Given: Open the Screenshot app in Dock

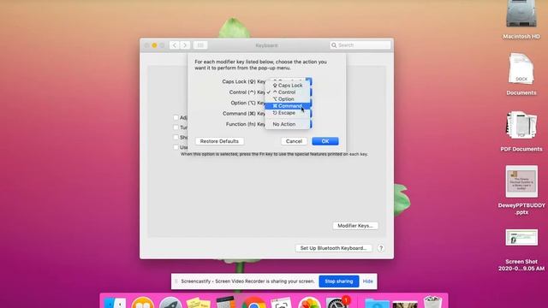Looking at the screenshot, I should 282,302.
